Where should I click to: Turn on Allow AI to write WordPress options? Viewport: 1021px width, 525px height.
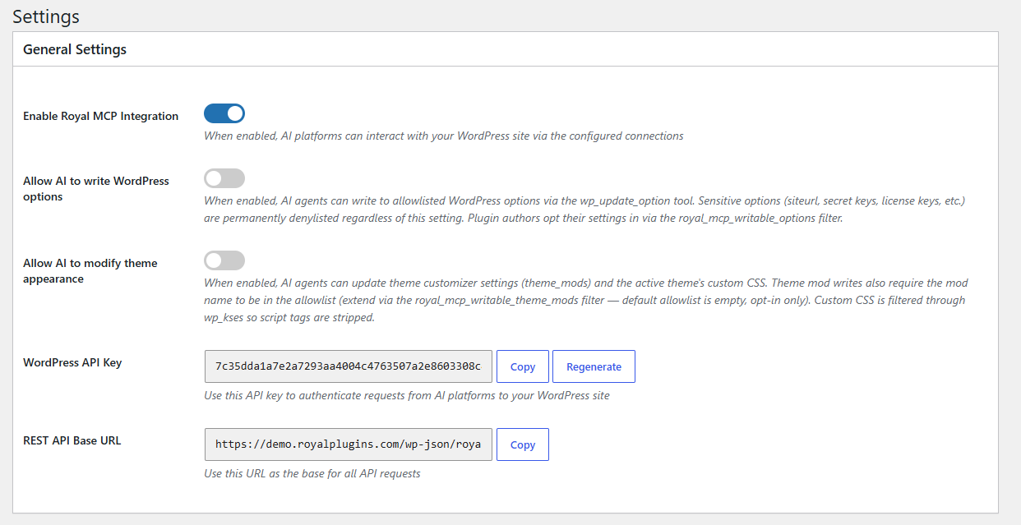[224, 178]
